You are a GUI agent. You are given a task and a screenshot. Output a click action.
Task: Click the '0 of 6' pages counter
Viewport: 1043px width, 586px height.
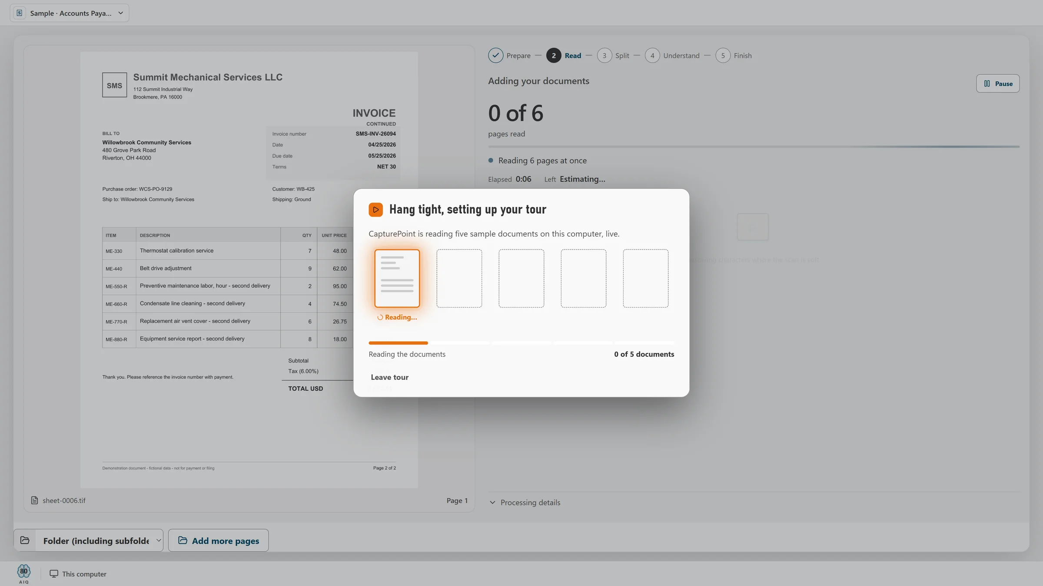pyautogui.click(x=516, y=113)
